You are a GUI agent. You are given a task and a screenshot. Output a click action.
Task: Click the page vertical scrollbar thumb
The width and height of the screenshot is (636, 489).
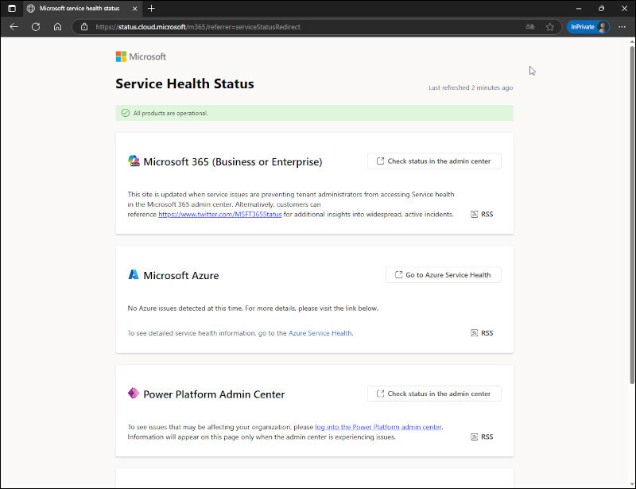[x=632, y=215]
